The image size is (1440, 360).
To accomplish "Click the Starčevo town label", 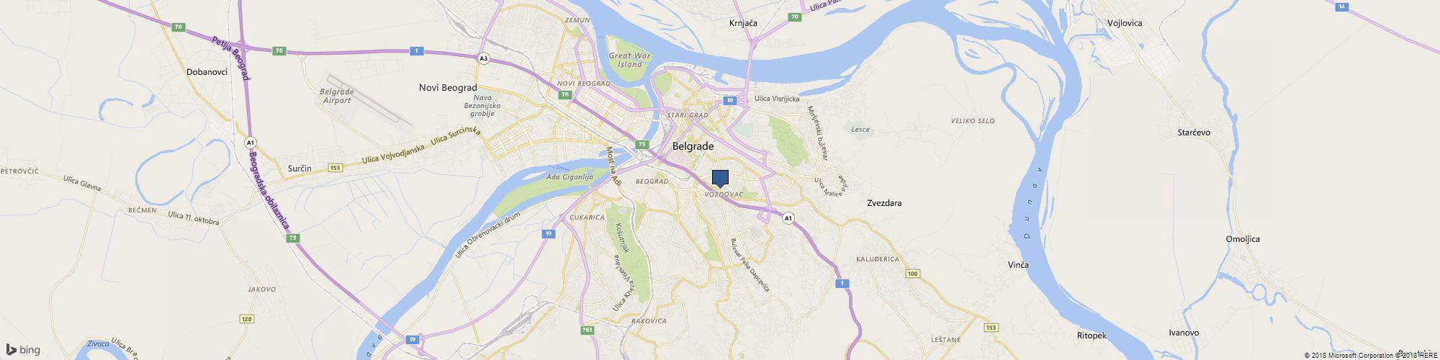I will tap(1194, 133).
